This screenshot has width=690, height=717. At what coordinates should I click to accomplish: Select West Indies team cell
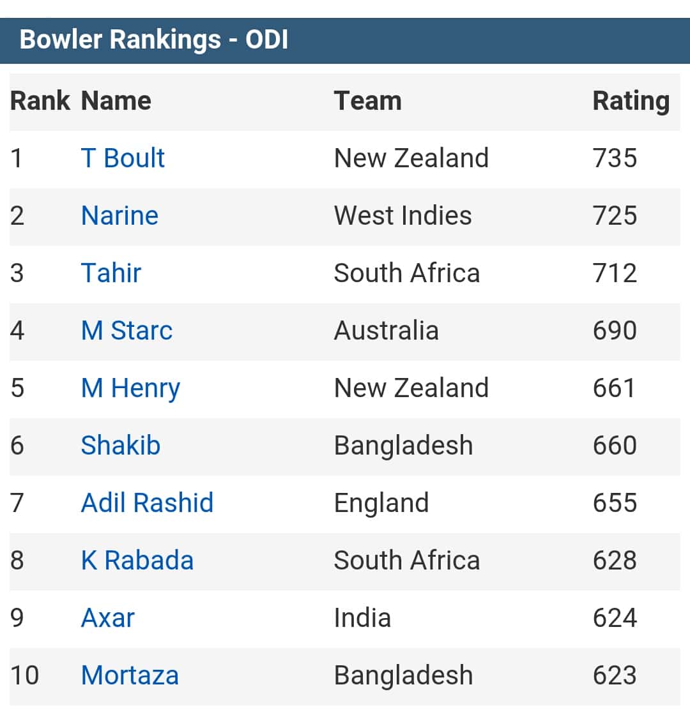pos(403,216)
